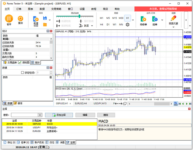The height and width of the screenshot is (150, 193).
Task: Select the H1 timeframe toggle
Action: click(128, 18)
